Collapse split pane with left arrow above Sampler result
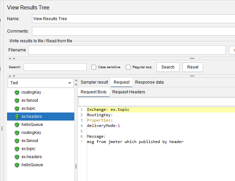 point(76,81)
